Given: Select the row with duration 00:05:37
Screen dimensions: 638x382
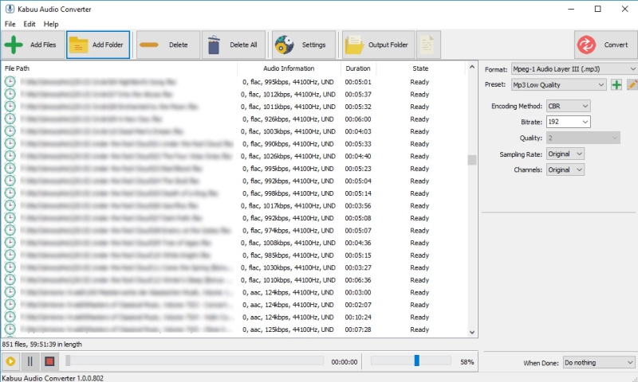Looking at the screenshot, I should click(234, 94).
